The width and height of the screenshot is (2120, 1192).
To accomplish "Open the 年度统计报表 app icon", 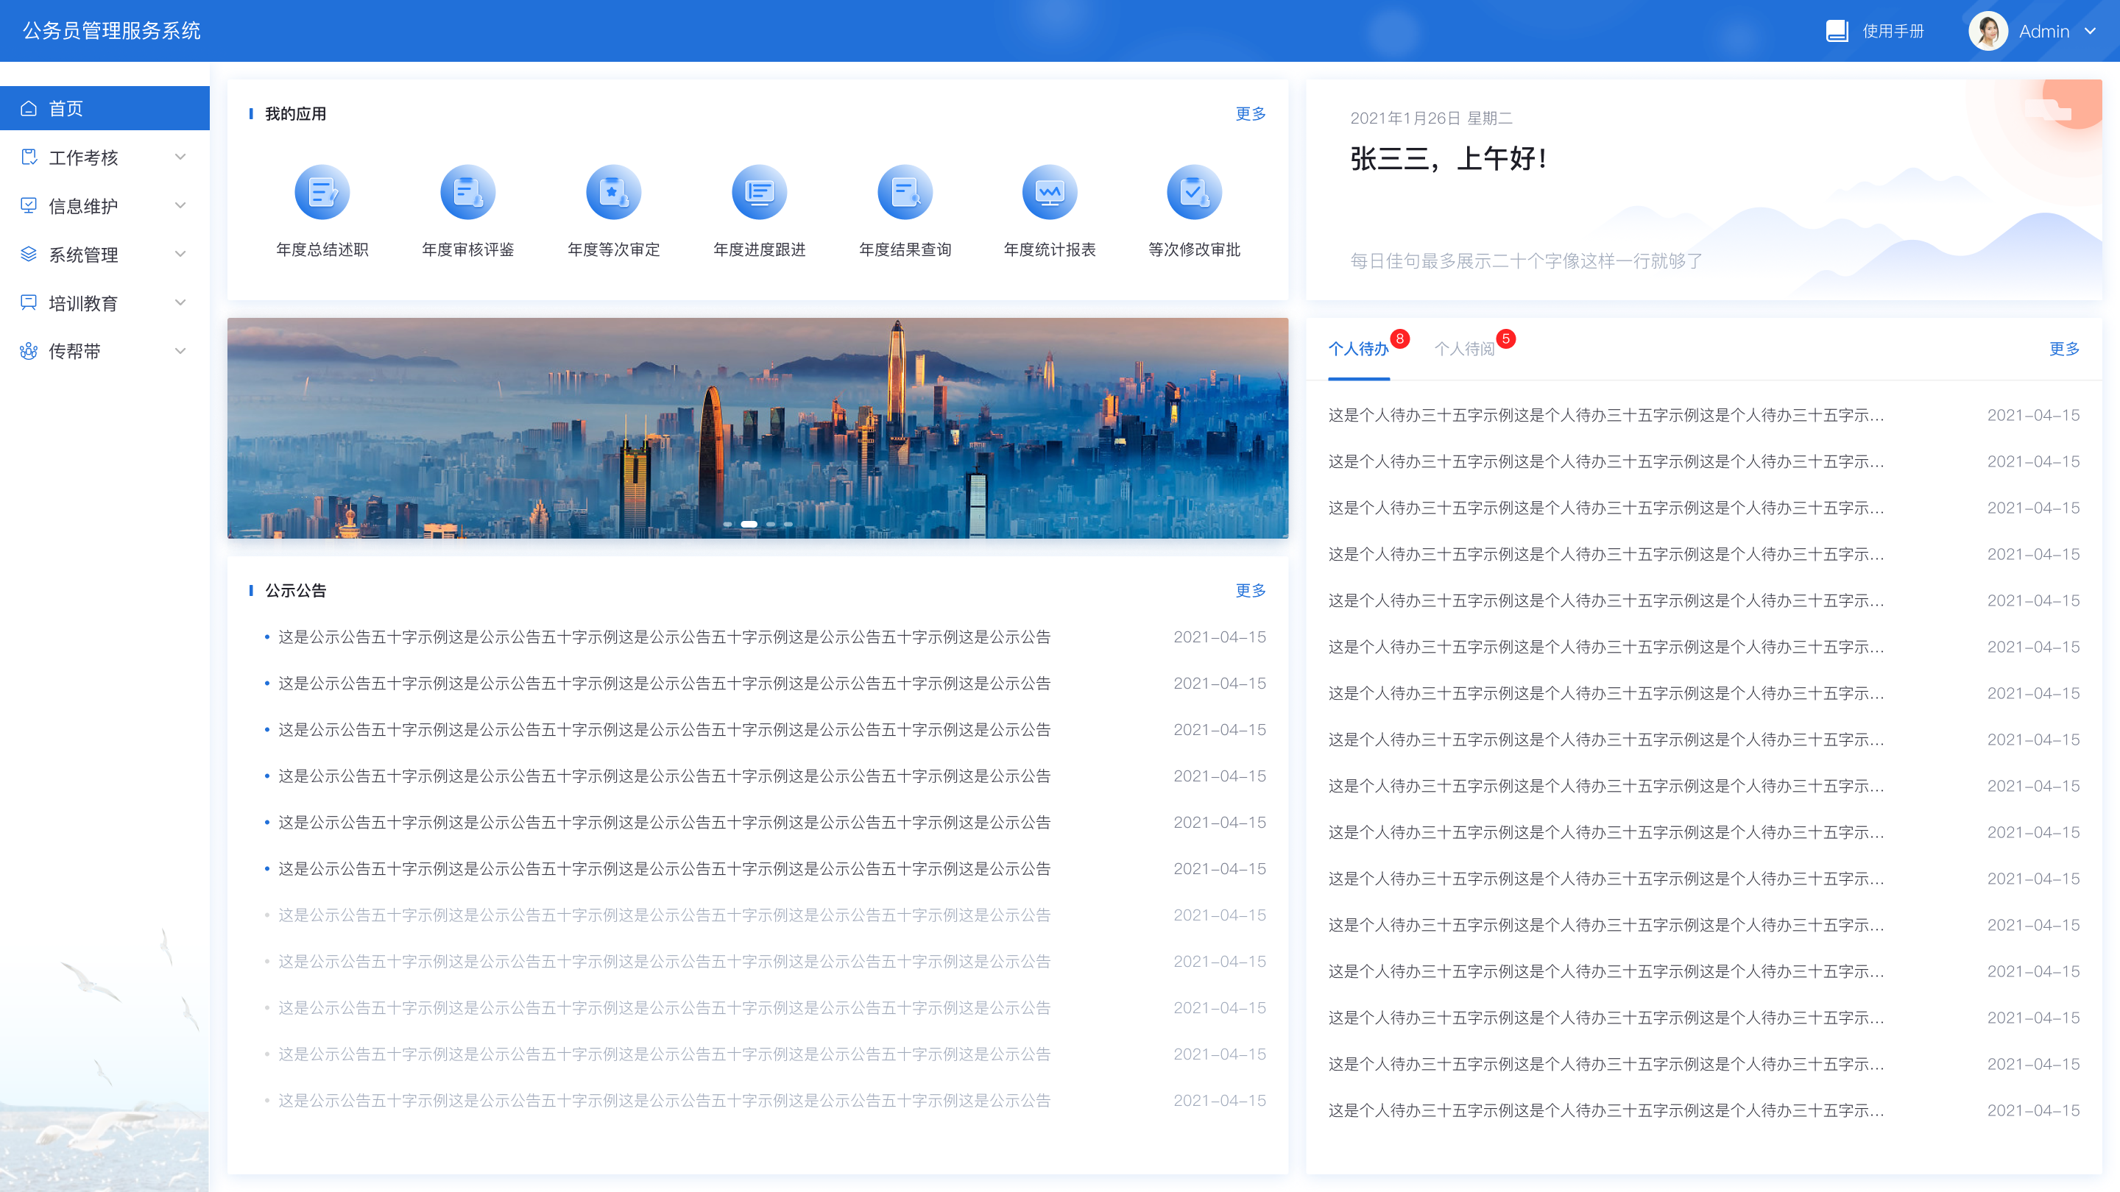I will [x=1049, y=193].
